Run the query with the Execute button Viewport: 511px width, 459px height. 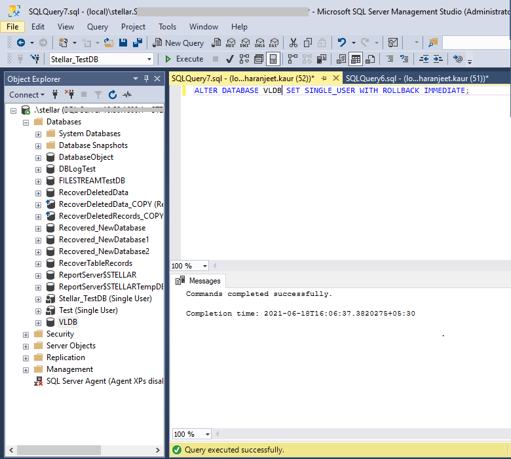pyautogui.click(x=184, y=59)
